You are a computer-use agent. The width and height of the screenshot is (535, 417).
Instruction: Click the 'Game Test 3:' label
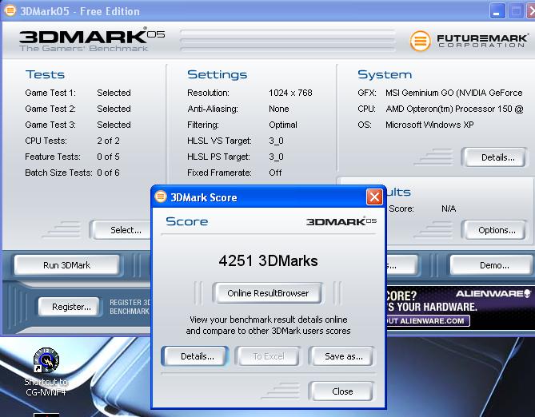click(x=50, y=125)
